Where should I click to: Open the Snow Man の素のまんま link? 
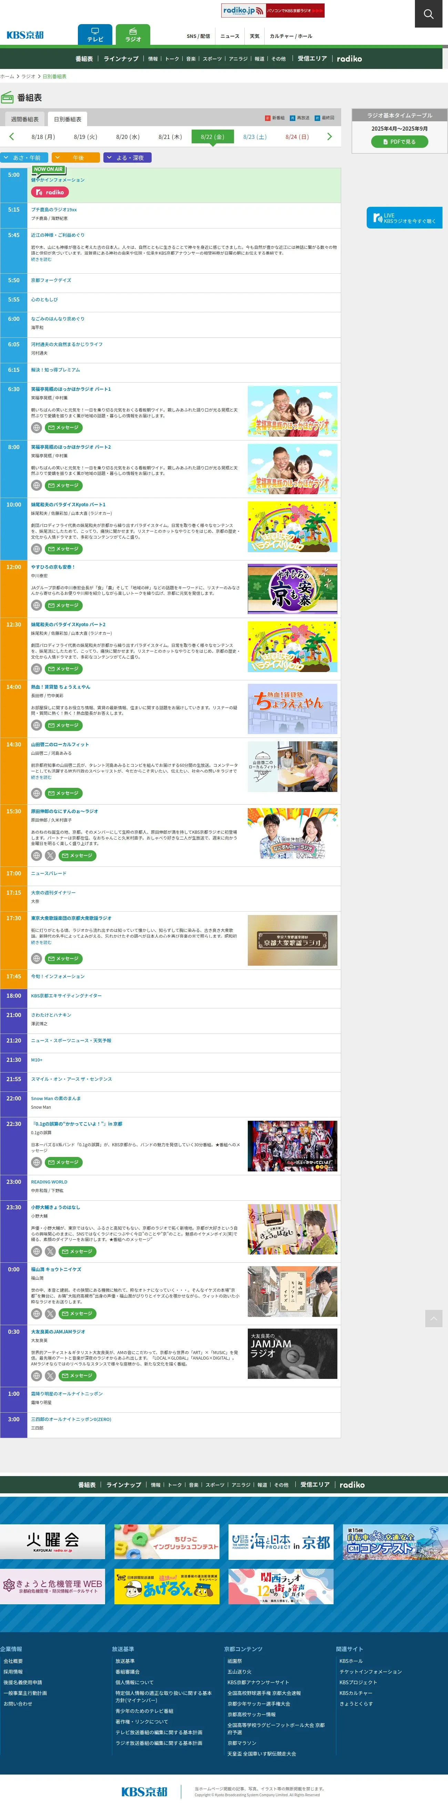click(x=55, y=1098)
